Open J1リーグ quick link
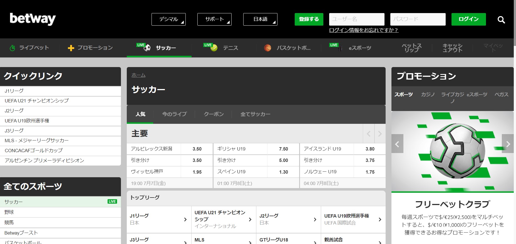This screenshot has height=244, width=516. pos(60,91)
